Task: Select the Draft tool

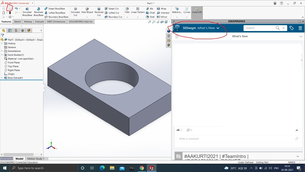Action: tap(150, 13)
